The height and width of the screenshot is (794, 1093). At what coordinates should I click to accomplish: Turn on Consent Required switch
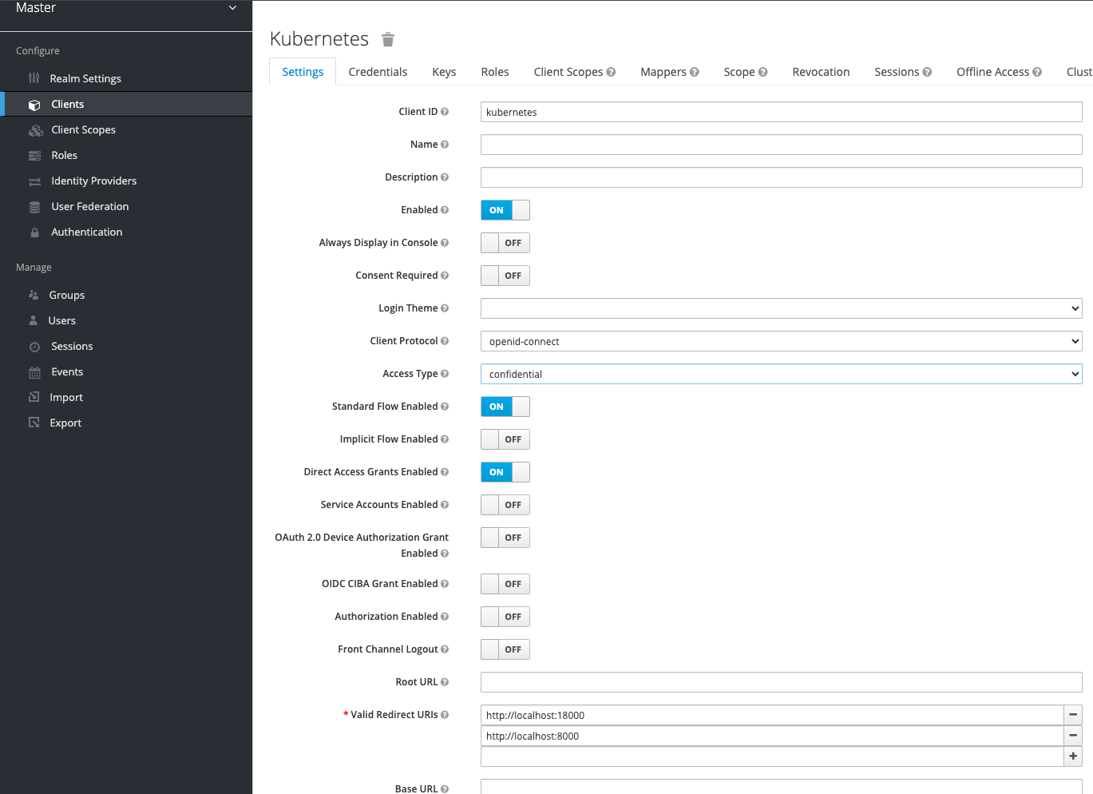click(505, 276)
